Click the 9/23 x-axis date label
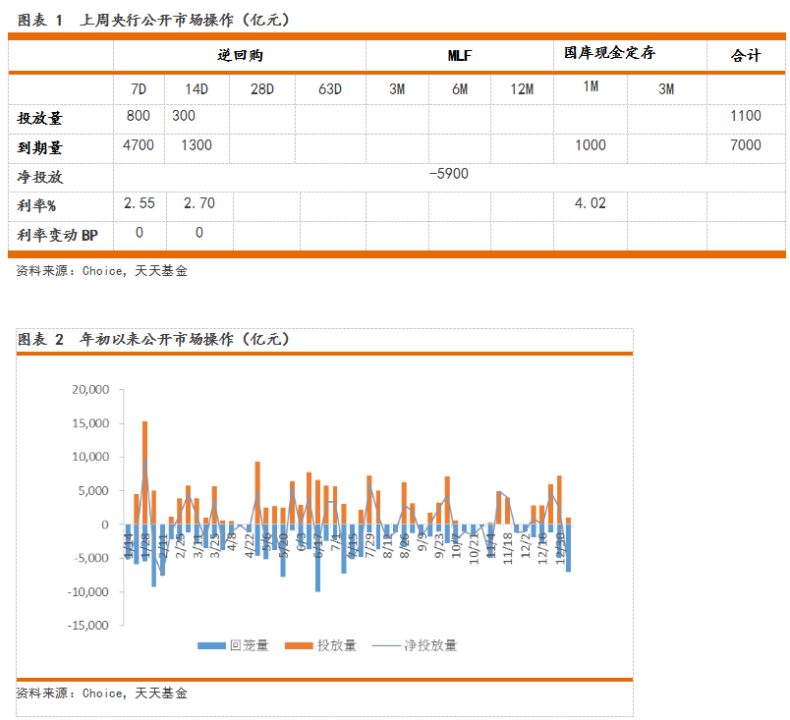This screenshot has height=720, width=790. point(439,546)
